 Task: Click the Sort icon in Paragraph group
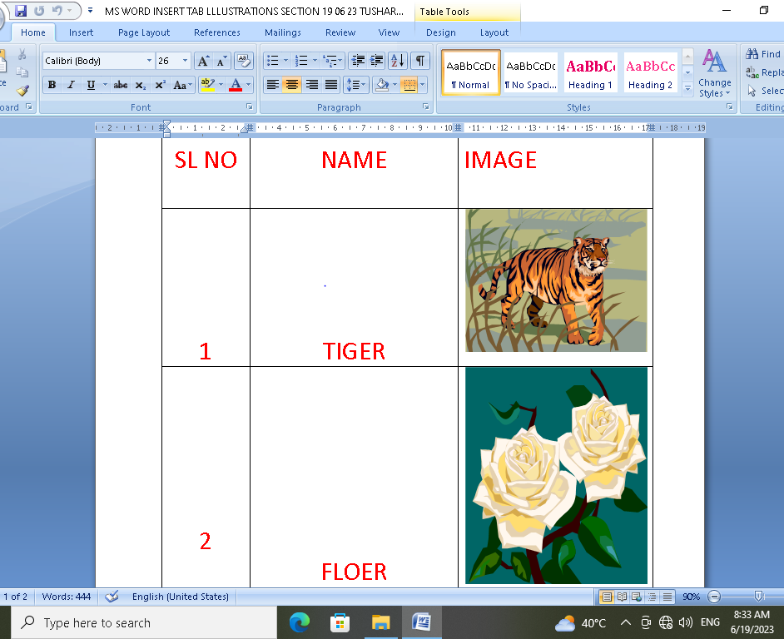tap(397, 61)
